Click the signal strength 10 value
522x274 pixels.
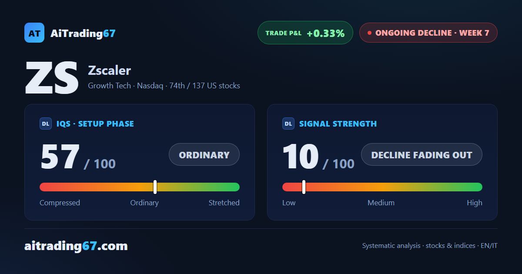[x=301, y=157]
